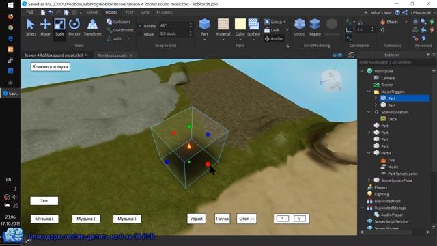Open the Part dropdown arrow
437x246 pixels.
(204, 40)
